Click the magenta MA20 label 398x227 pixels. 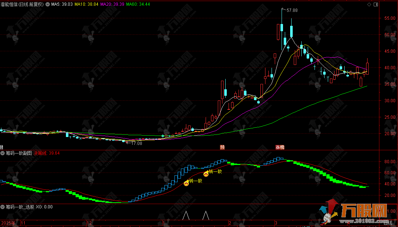coord(111,5)
